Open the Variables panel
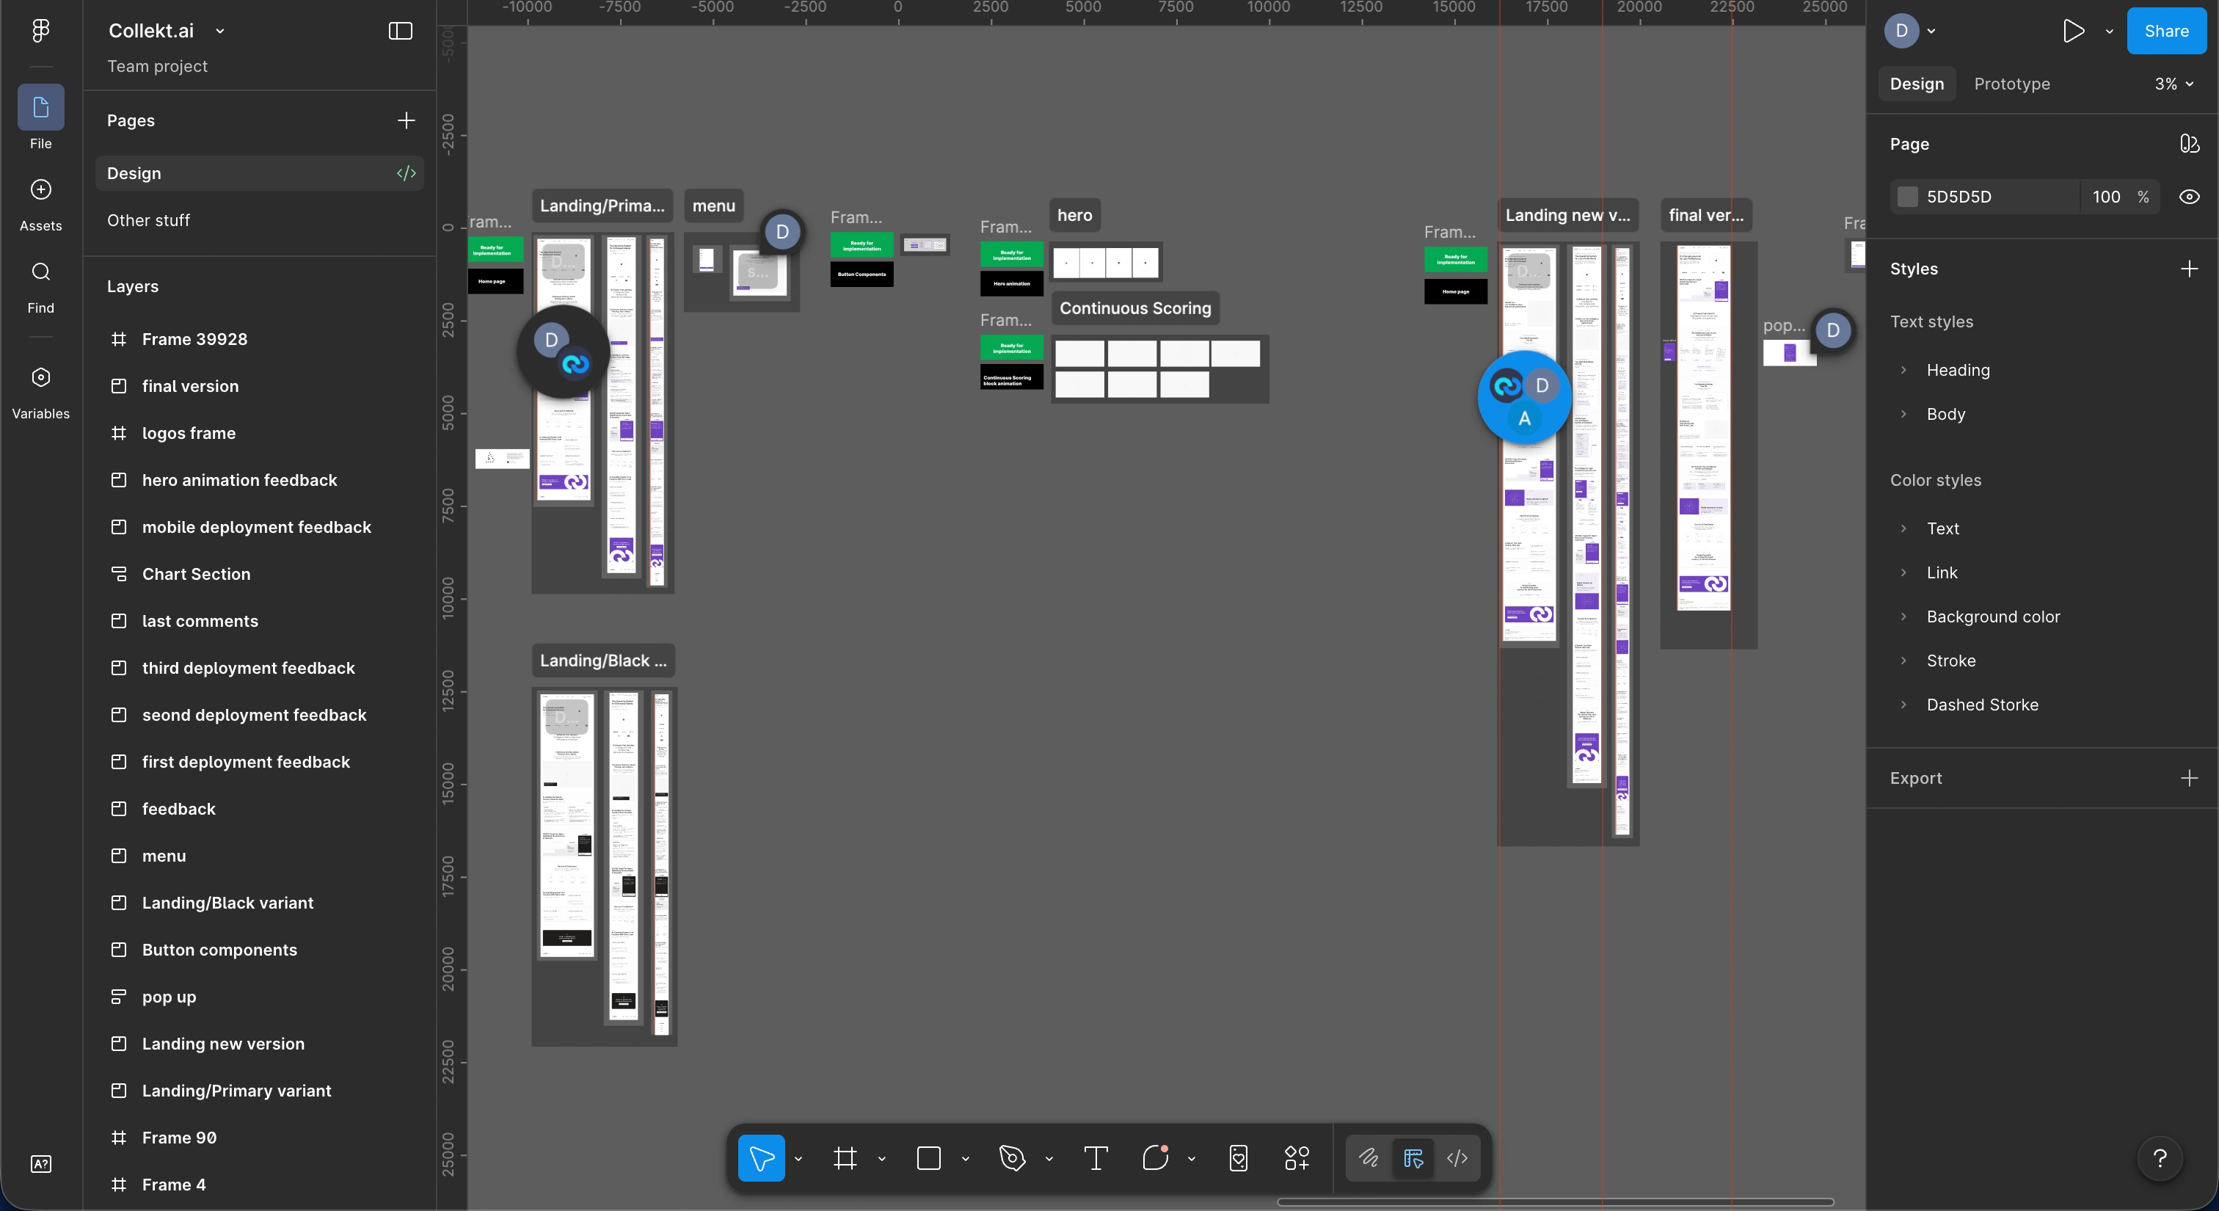Image resolution: width=2219 pixels, height=1211 pixels. point(40,377)
